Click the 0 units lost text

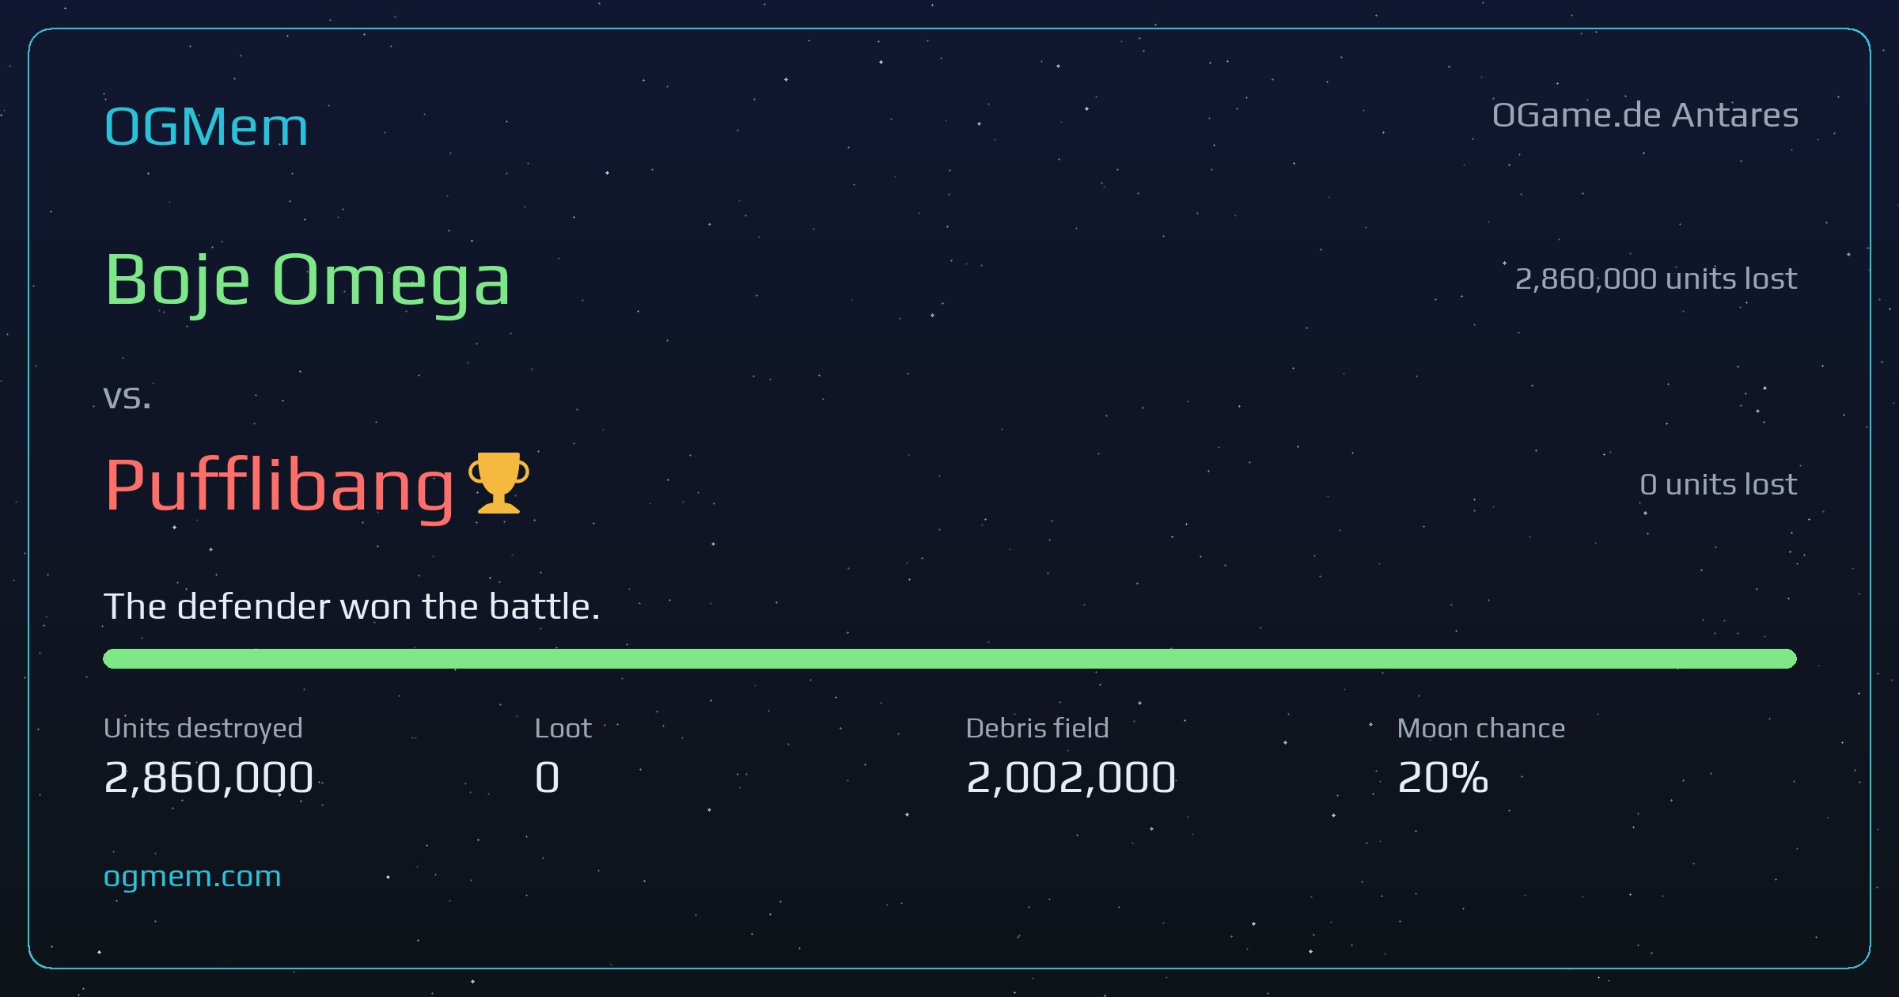(1719, 484)
